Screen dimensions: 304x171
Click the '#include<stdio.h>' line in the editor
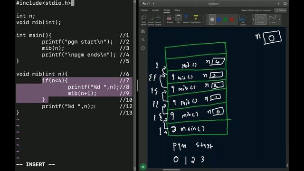tap(43, 3)
